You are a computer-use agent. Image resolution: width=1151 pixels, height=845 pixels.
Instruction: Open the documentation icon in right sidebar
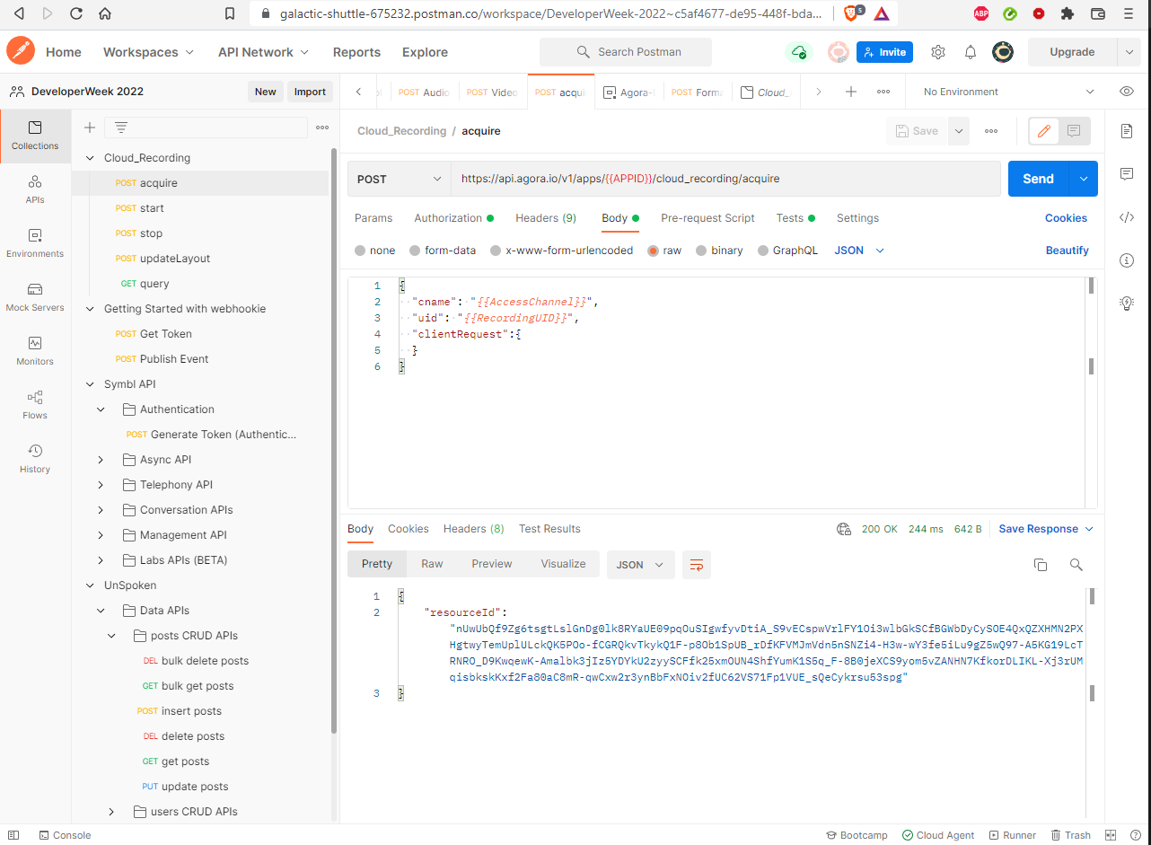(x=1127, y=131)
